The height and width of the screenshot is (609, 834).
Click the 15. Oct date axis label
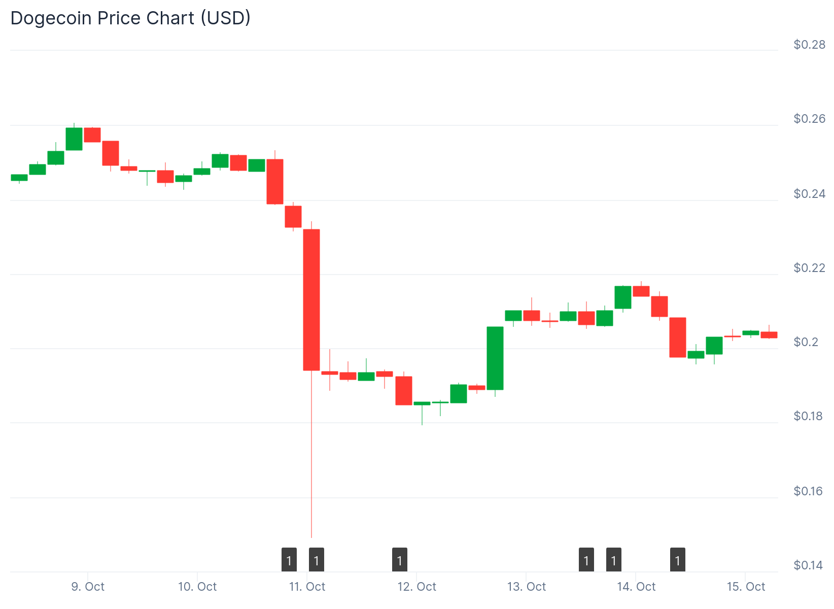pyautogui.click(x=745, y=587)
